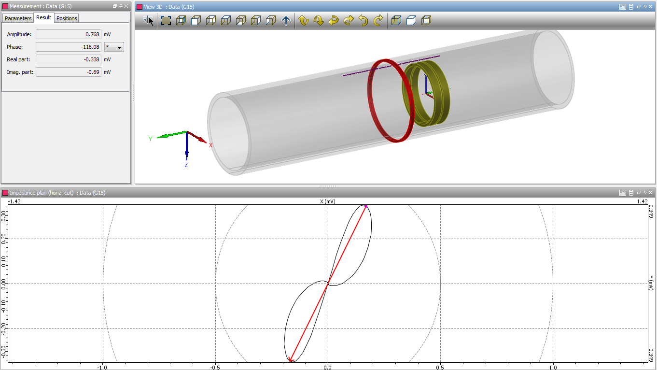Image resolution: width=657 pixels, height=370 pixels.
Task: Pin the Measurement panel
Action: (121, 6)
